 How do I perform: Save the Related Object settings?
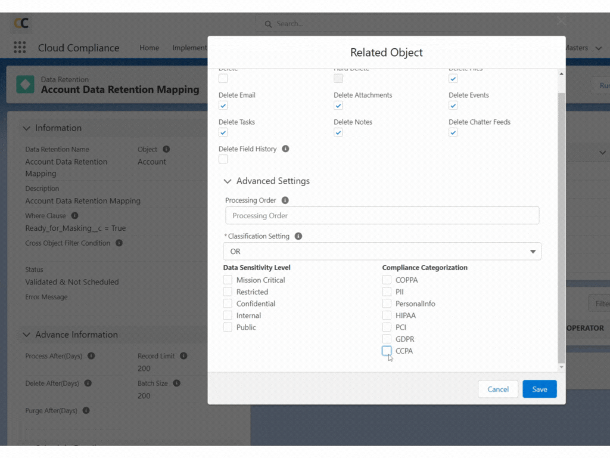click(x=539, y=389)
